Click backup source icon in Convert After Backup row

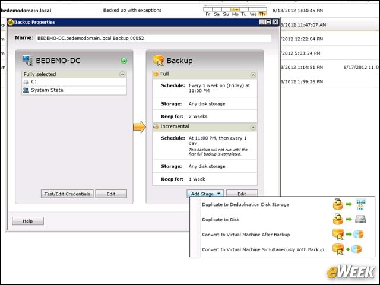tap(338, 234)
